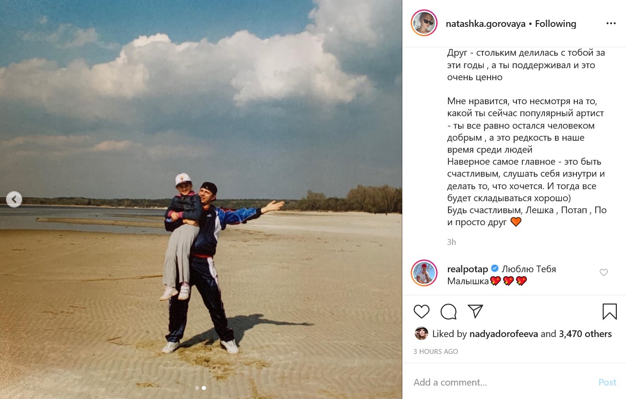
Task: Like realpotap's comment with small heart
Action: tap(604, 273)
